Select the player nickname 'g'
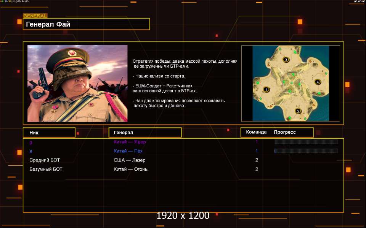Screen dimensions: 366x228 [31, 142]
